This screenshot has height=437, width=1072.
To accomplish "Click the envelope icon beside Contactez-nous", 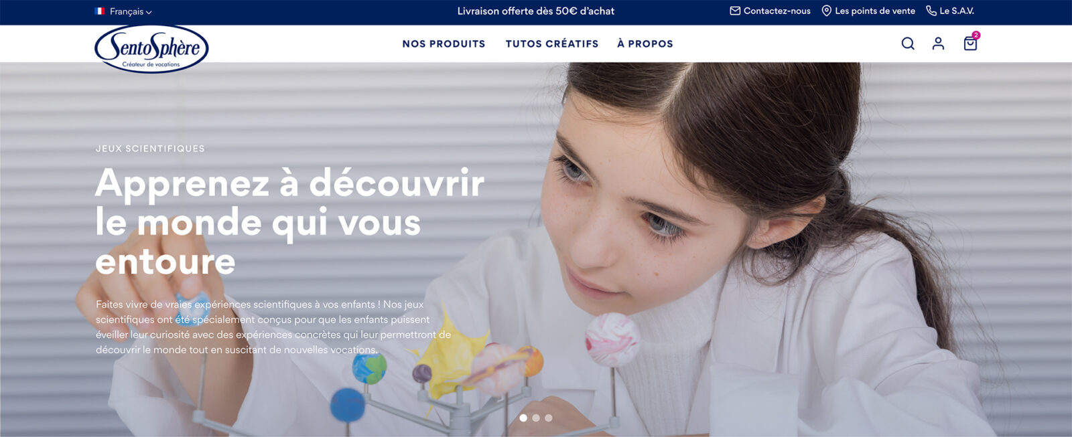I will coord(735,11).
